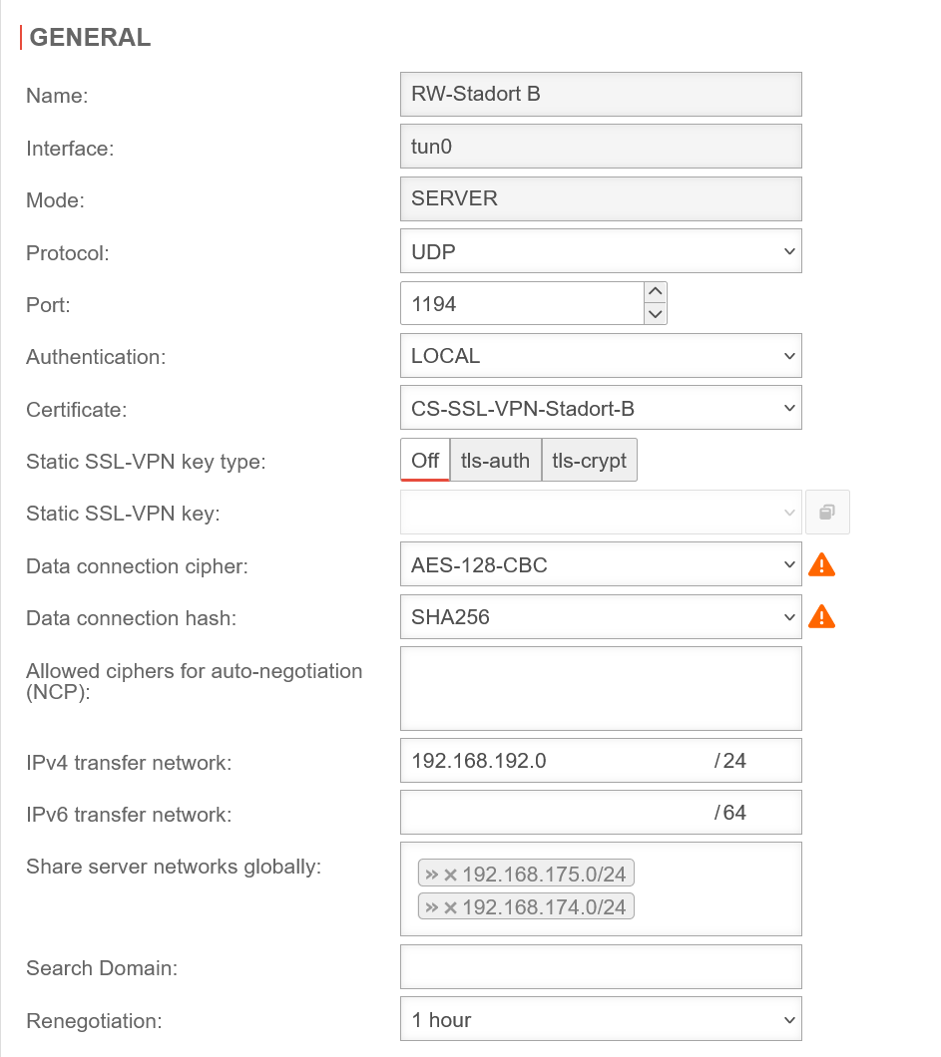Set Static SSL-VPN key type to Off
The height and width of the screenshot is (1057, 941).
tap(425, 461)
